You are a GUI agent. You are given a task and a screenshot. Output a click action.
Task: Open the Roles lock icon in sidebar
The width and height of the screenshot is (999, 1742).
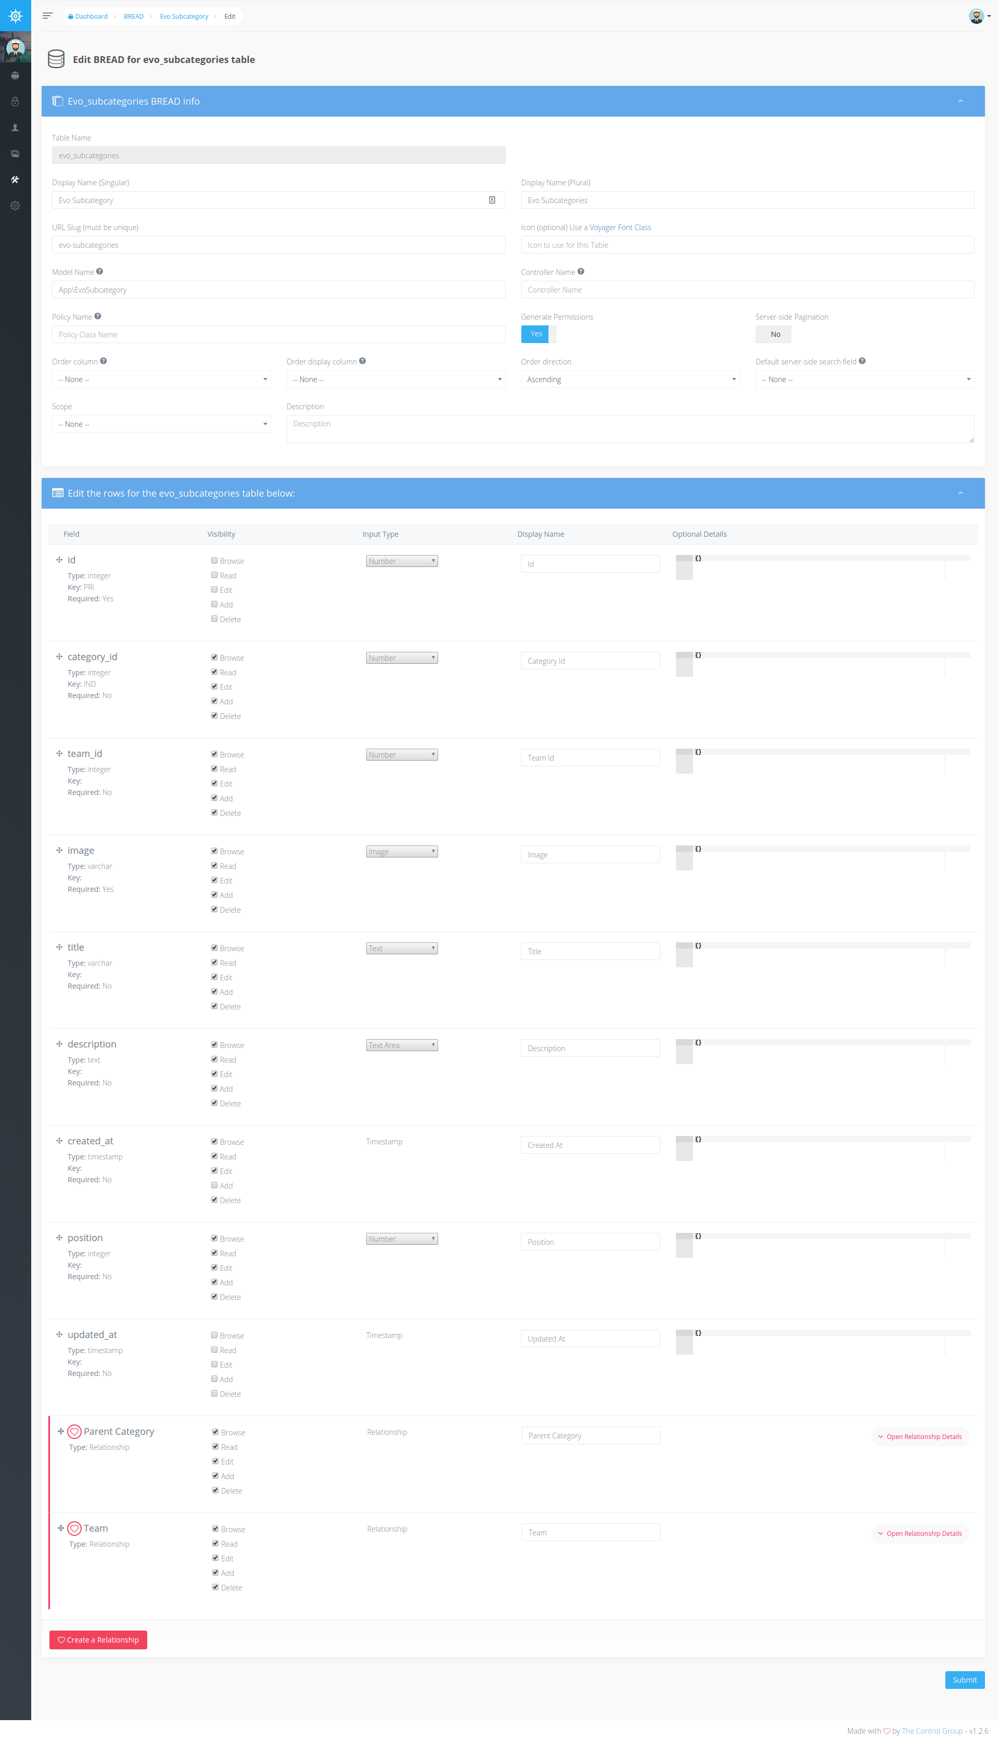click(x=15, y=102)
